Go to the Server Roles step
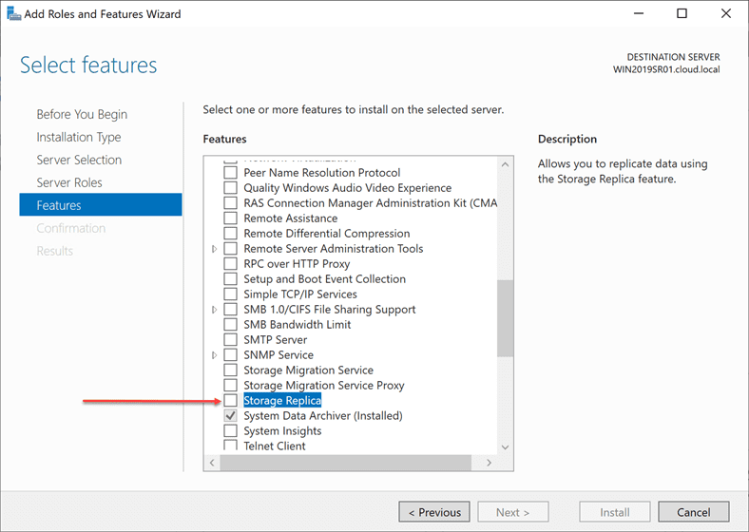The height and width of the screenshot is (532, 749). click(69, 182)
